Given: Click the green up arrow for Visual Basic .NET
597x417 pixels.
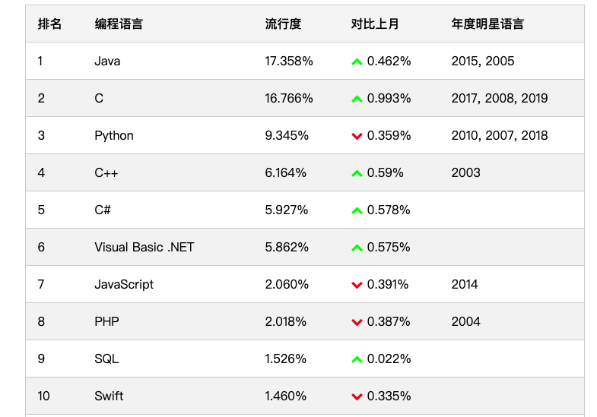Looking at the screenshot, I should point(357,248).
